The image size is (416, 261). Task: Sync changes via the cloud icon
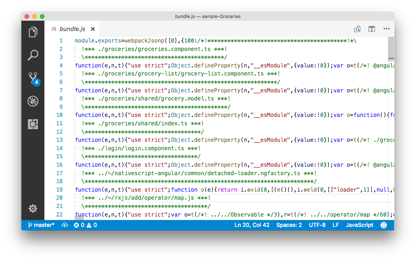click(65, 225)
